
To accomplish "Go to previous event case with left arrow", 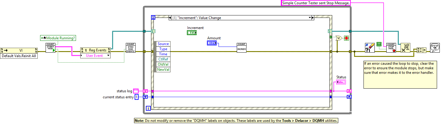I will (170, 18).
